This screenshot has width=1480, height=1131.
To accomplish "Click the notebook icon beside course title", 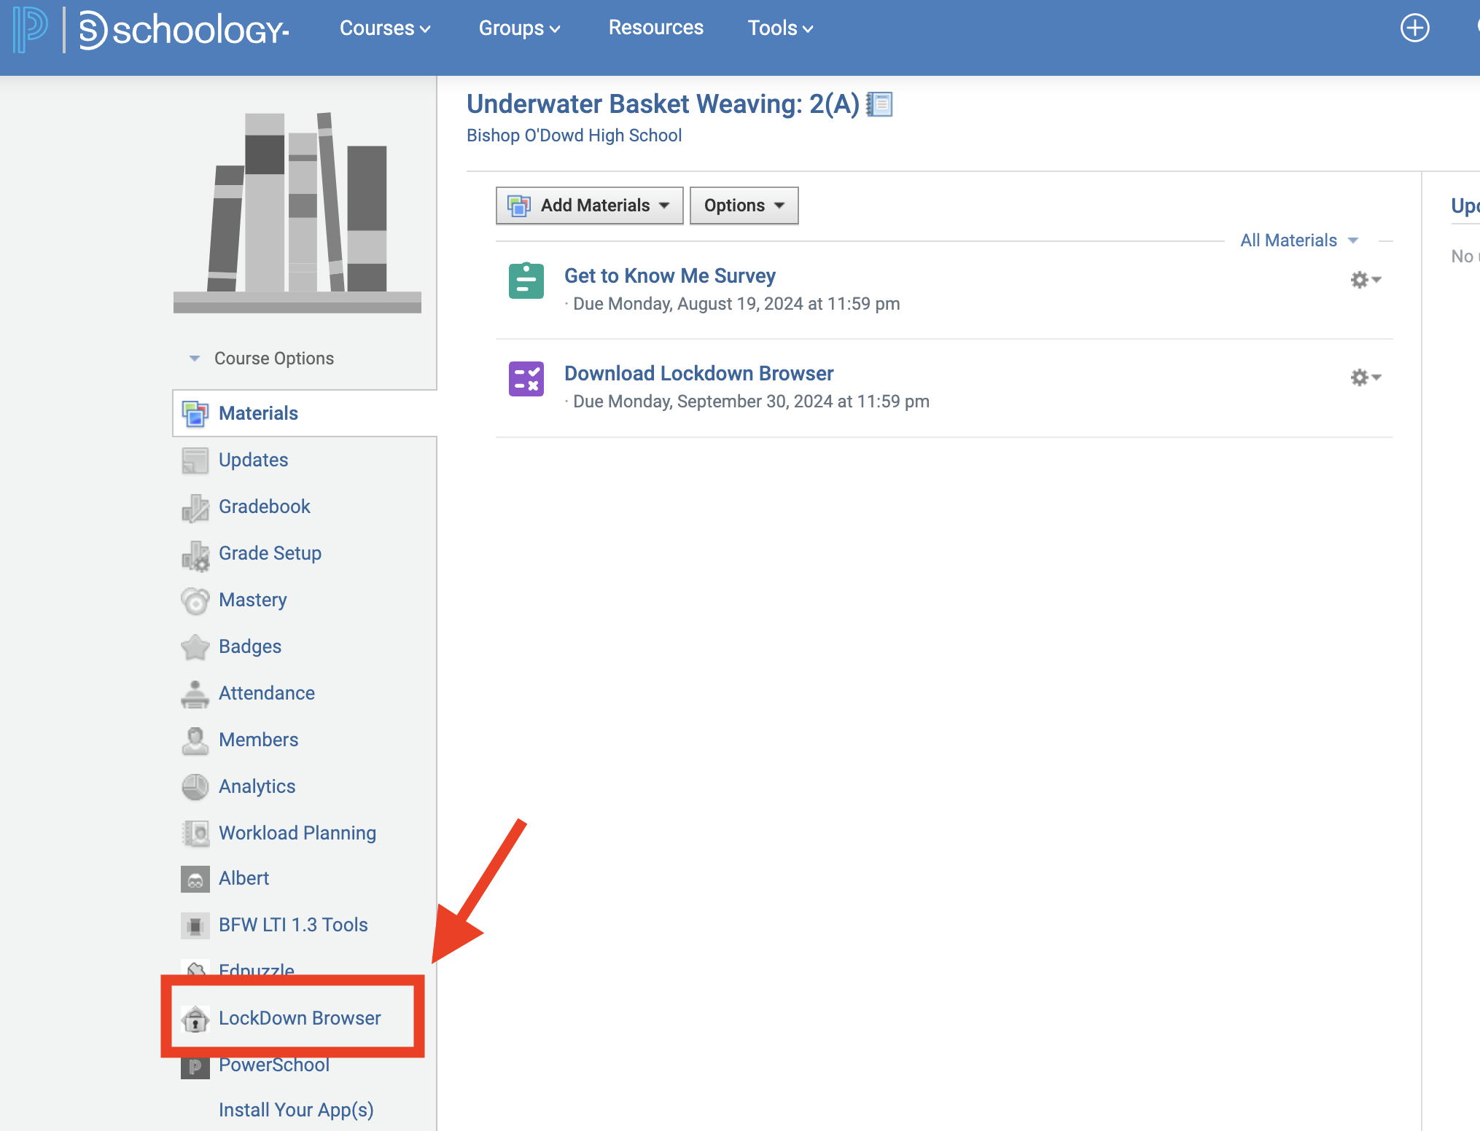I will click(x=880, y=104).
